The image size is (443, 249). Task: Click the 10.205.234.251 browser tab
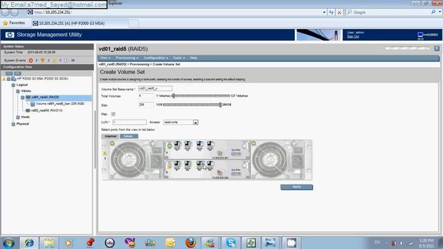[80, 23]
